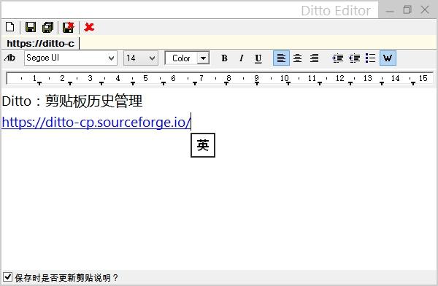Image resolution: width=438 pixels, height=286 pixels.
Task: Click the 英 input method indicator
Action: (x=203, y=145)
